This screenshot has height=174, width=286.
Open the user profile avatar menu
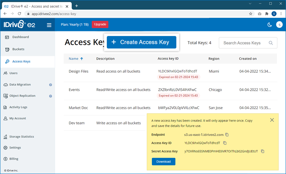pos(280,25)
